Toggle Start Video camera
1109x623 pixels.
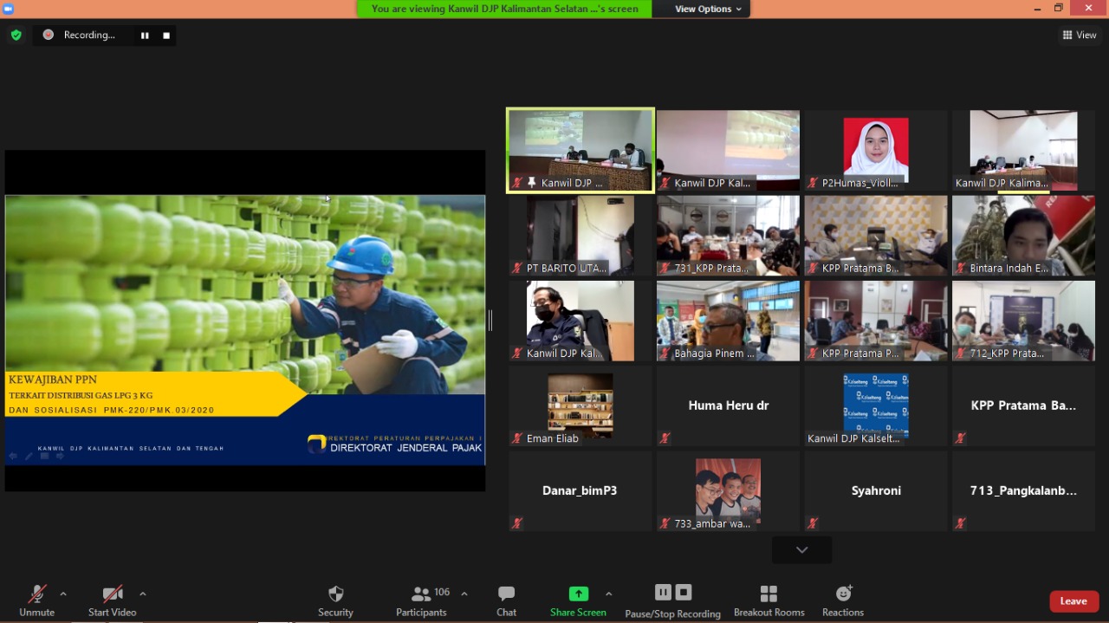click(x=113, y=594)
